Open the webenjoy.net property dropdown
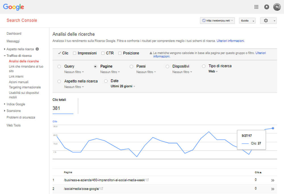Image resolution: width=284 pixels, height=194 pixels. (x=217, y=21)
